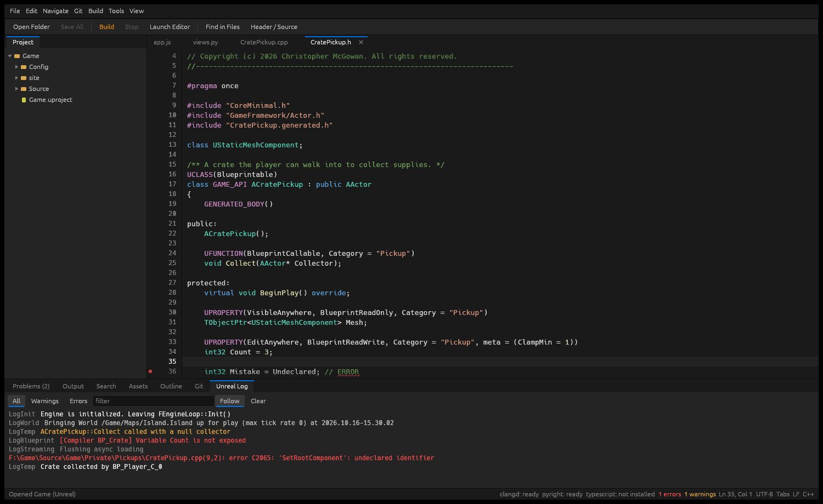The height and width of the screenshot is (504, 823).
Task: Expand the Source folder
Action: (x=16, y=89)
